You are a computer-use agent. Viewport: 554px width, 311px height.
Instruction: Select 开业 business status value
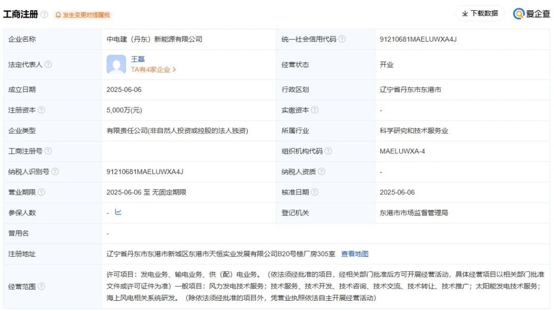point(387,65)
